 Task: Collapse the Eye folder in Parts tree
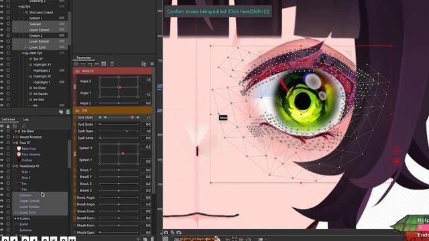coord(19,7)
